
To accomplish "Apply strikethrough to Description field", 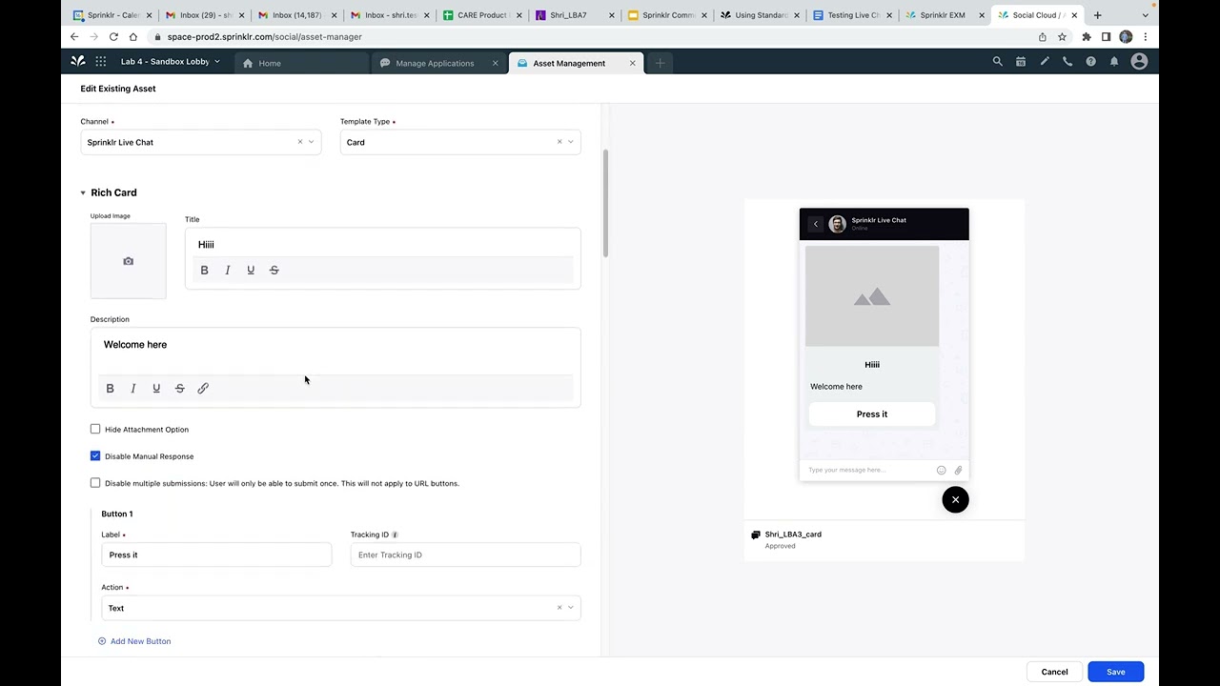I will (179, 389).
